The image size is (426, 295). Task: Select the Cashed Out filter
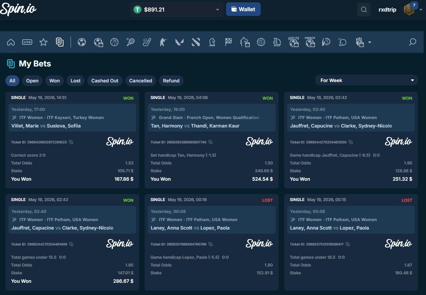105,81
